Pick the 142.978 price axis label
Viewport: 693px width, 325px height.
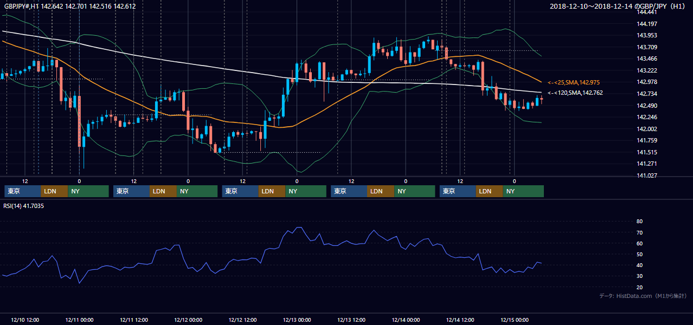point(647,82)
